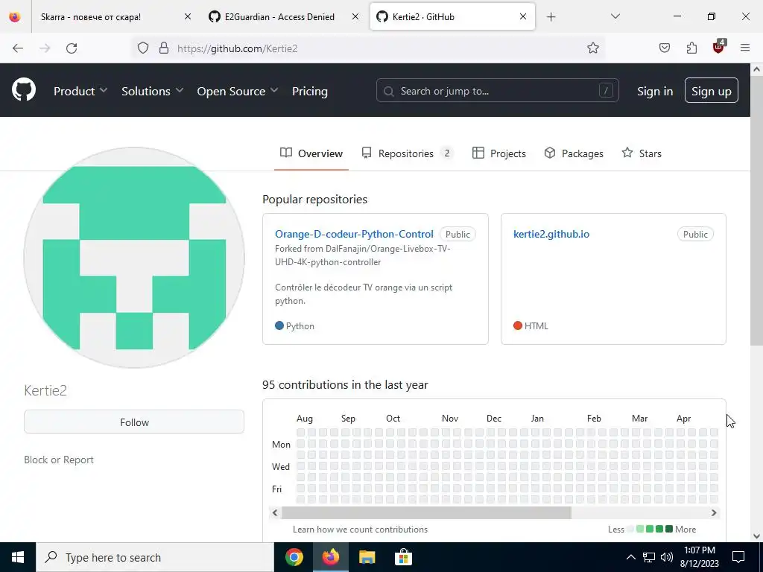This screenshot has width=763, height=572.
Task: Open File Explorer from taskbar
Action: (367, 557)
